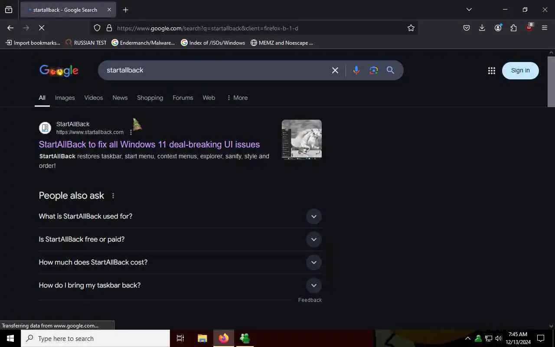Open Firefox View recent browsing icon
555x347 pixels.
point(9,10)
